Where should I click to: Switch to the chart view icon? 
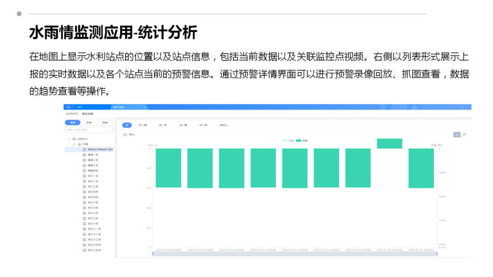point(457,134)
